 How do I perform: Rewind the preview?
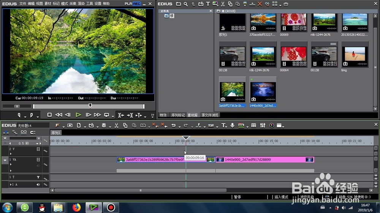coord(59,115)
